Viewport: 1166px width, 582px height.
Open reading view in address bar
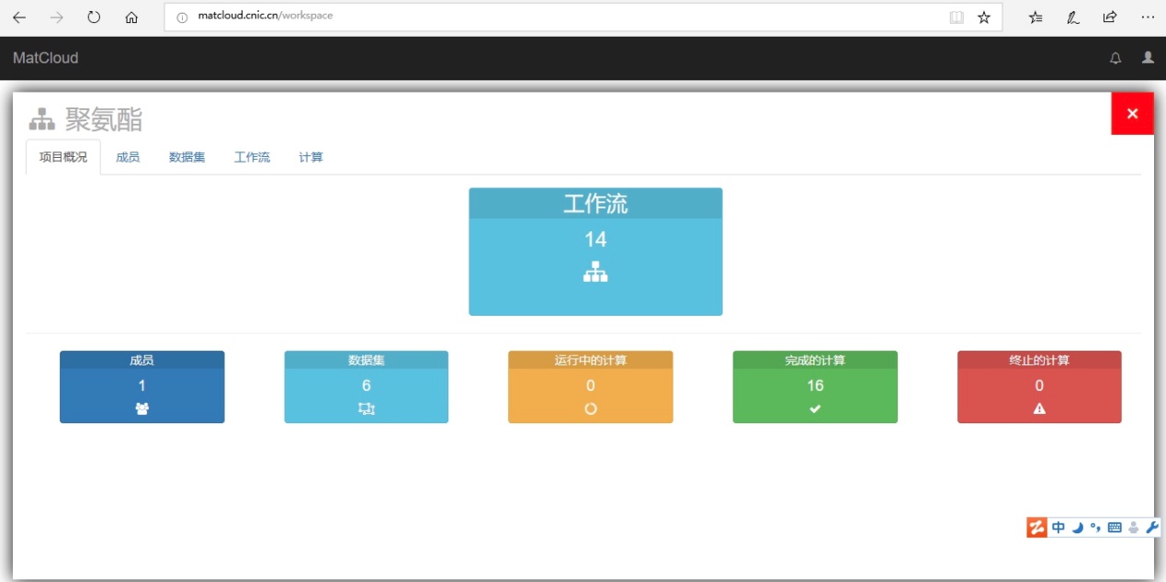click(957, 17)
